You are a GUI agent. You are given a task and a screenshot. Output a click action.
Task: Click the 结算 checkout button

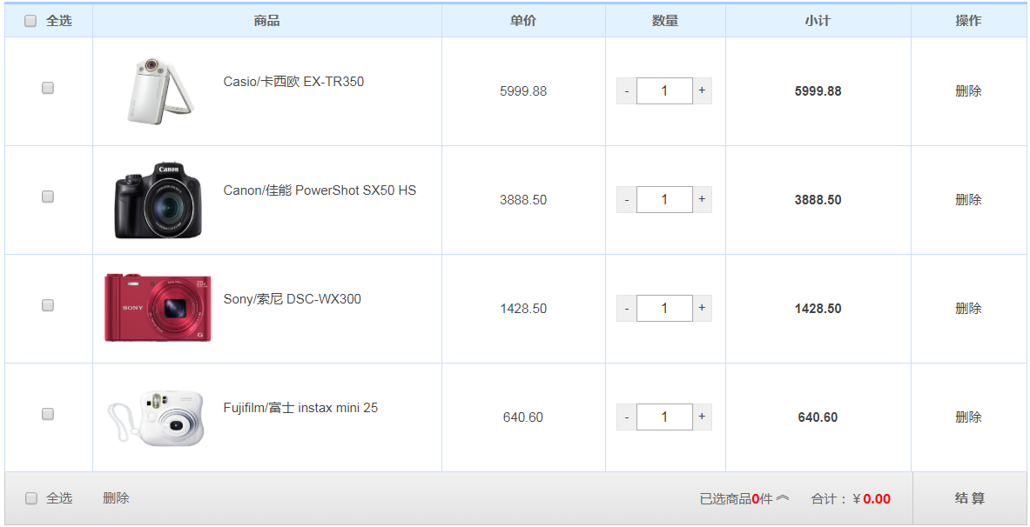point(970,498)
